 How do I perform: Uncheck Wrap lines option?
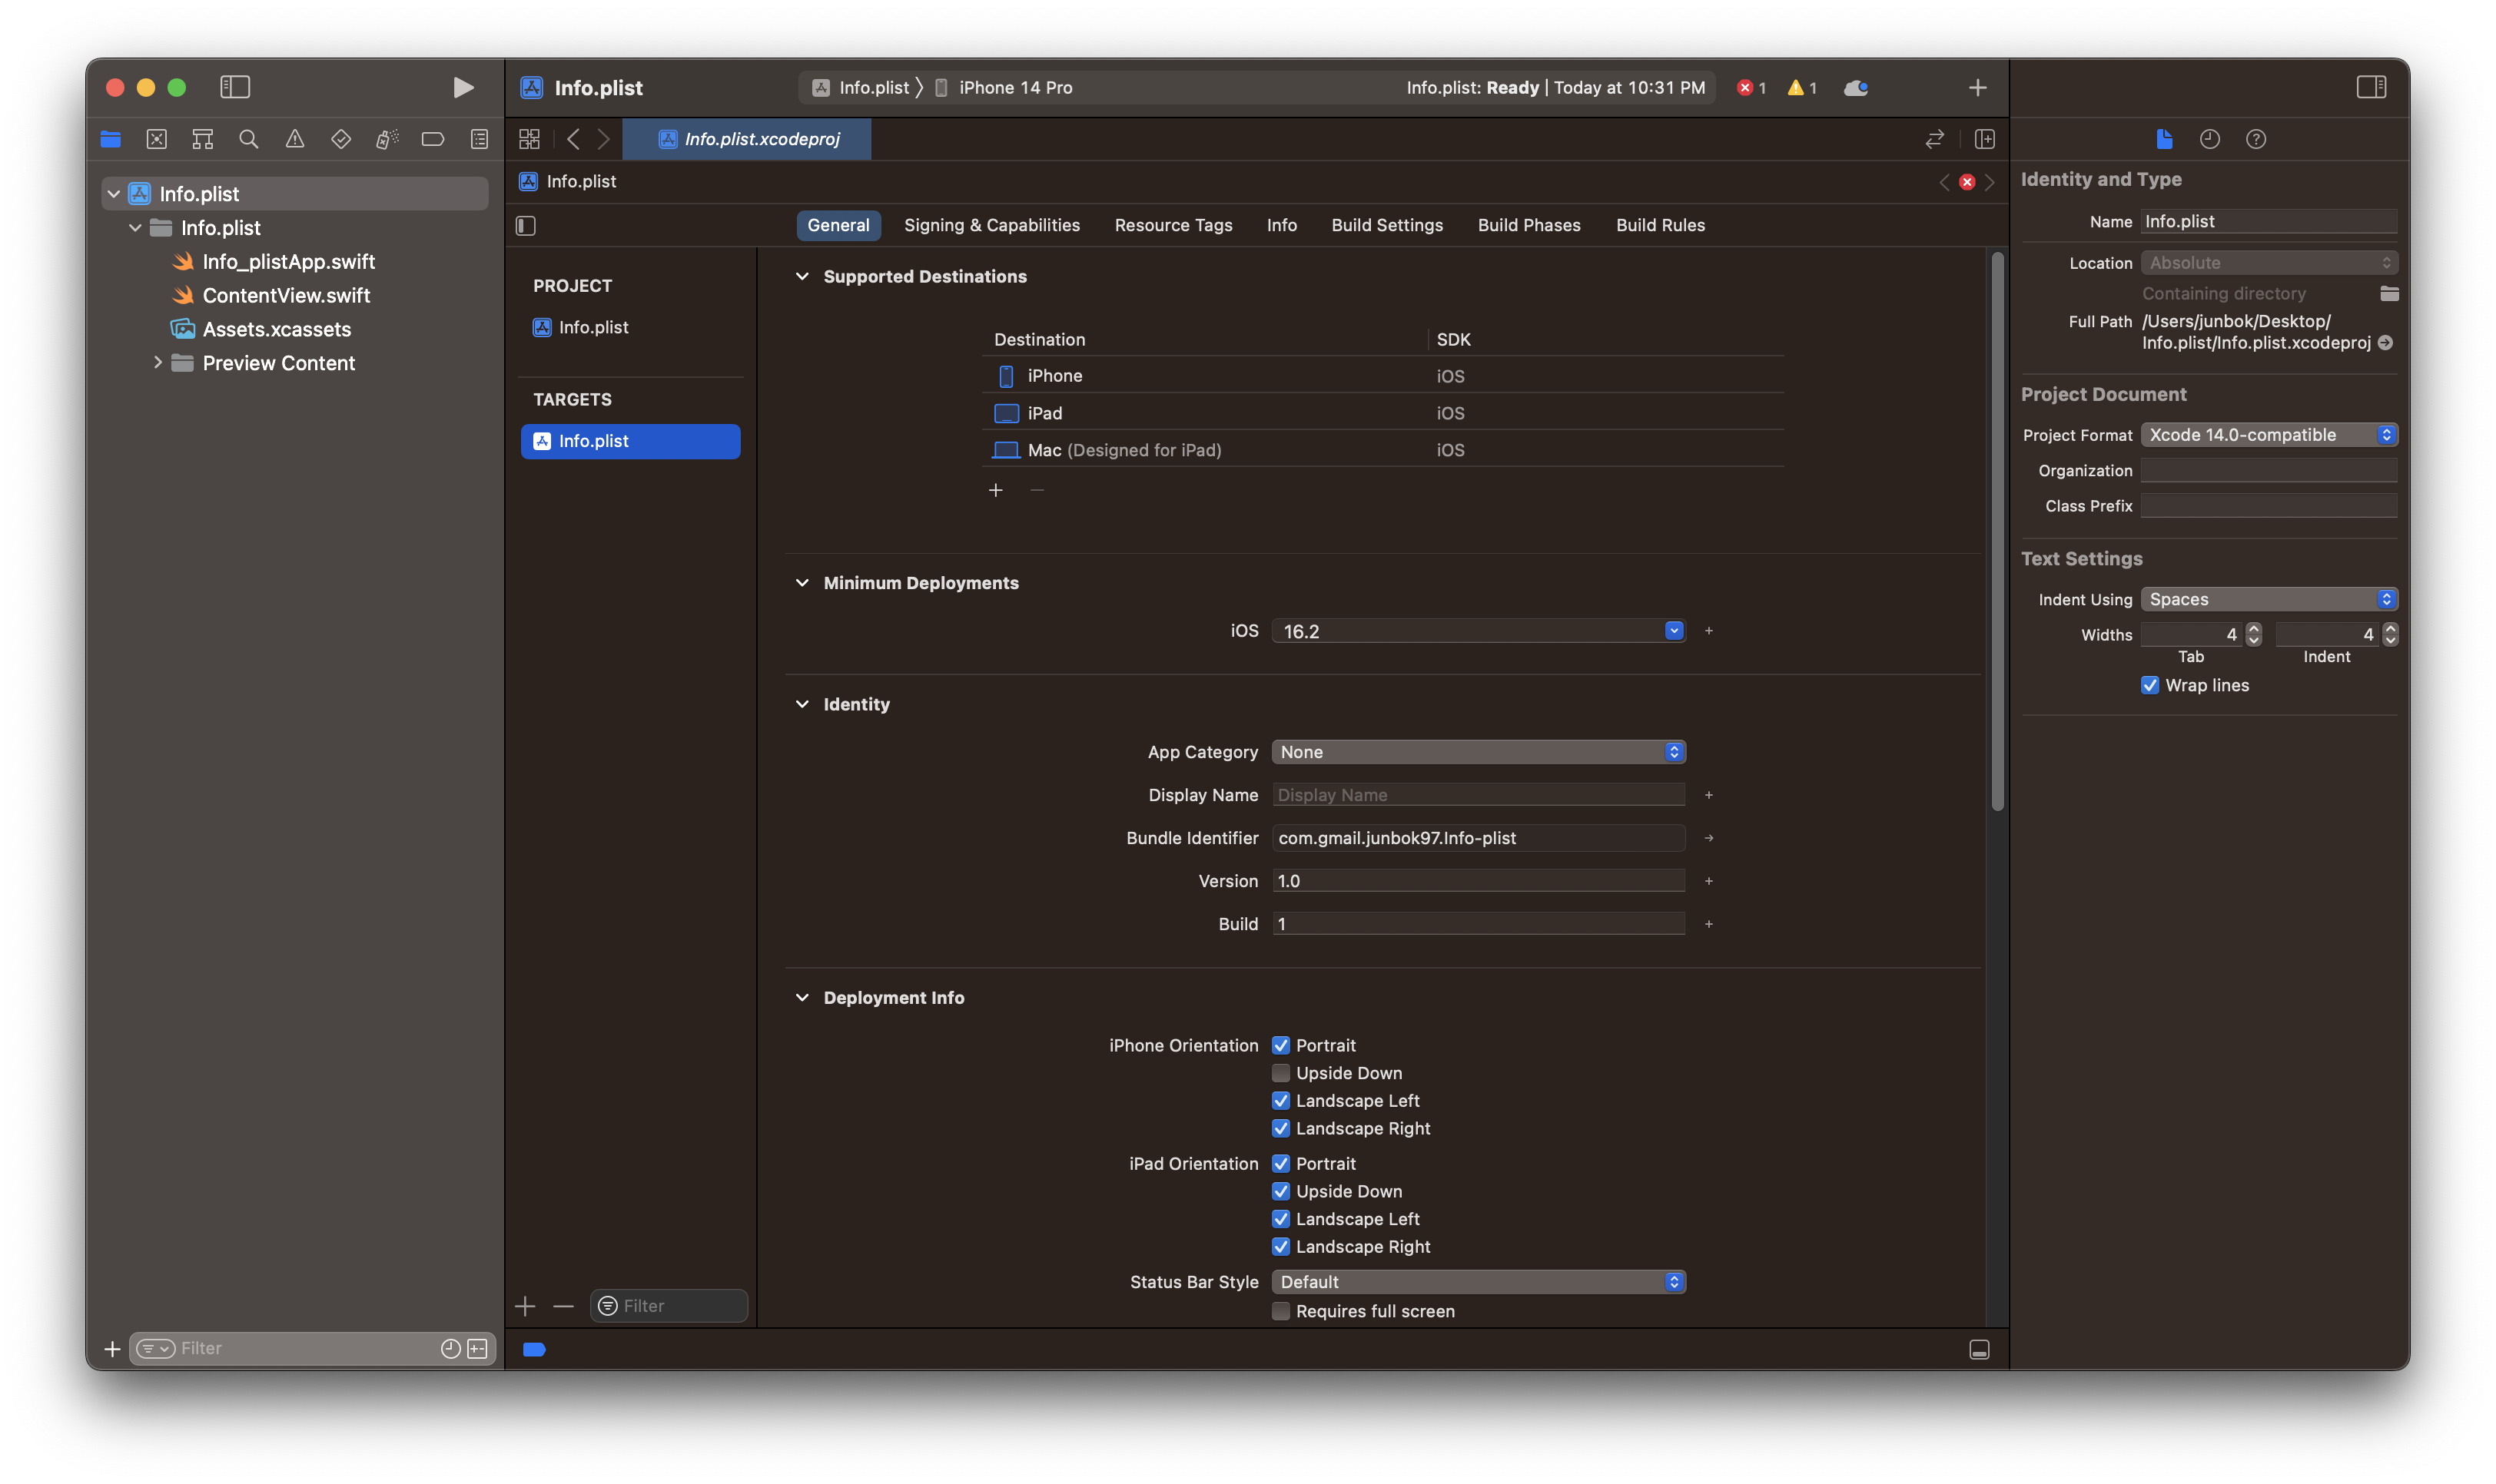(x=2150, y=685)
